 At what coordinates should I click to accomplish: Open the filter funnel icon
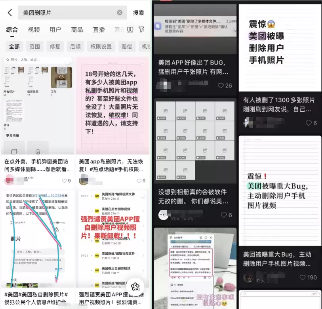tap(141, 29)
